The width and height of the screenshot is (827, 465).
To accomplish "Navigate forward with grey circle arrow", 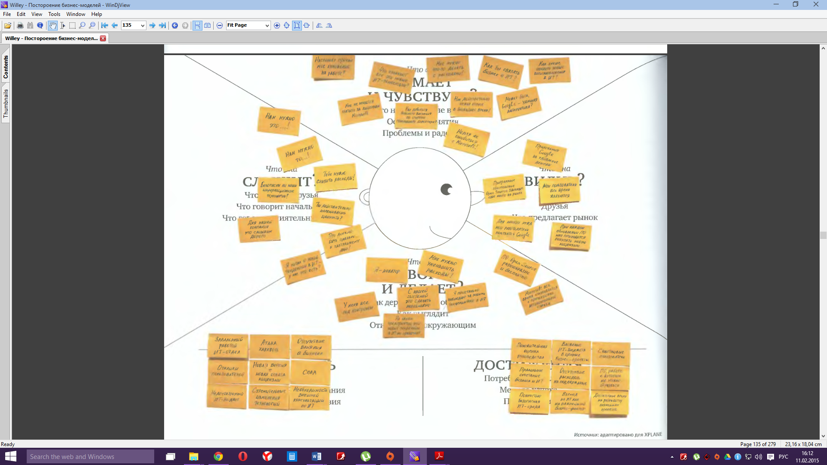I will pyautogui.click(x=185, y=25).
